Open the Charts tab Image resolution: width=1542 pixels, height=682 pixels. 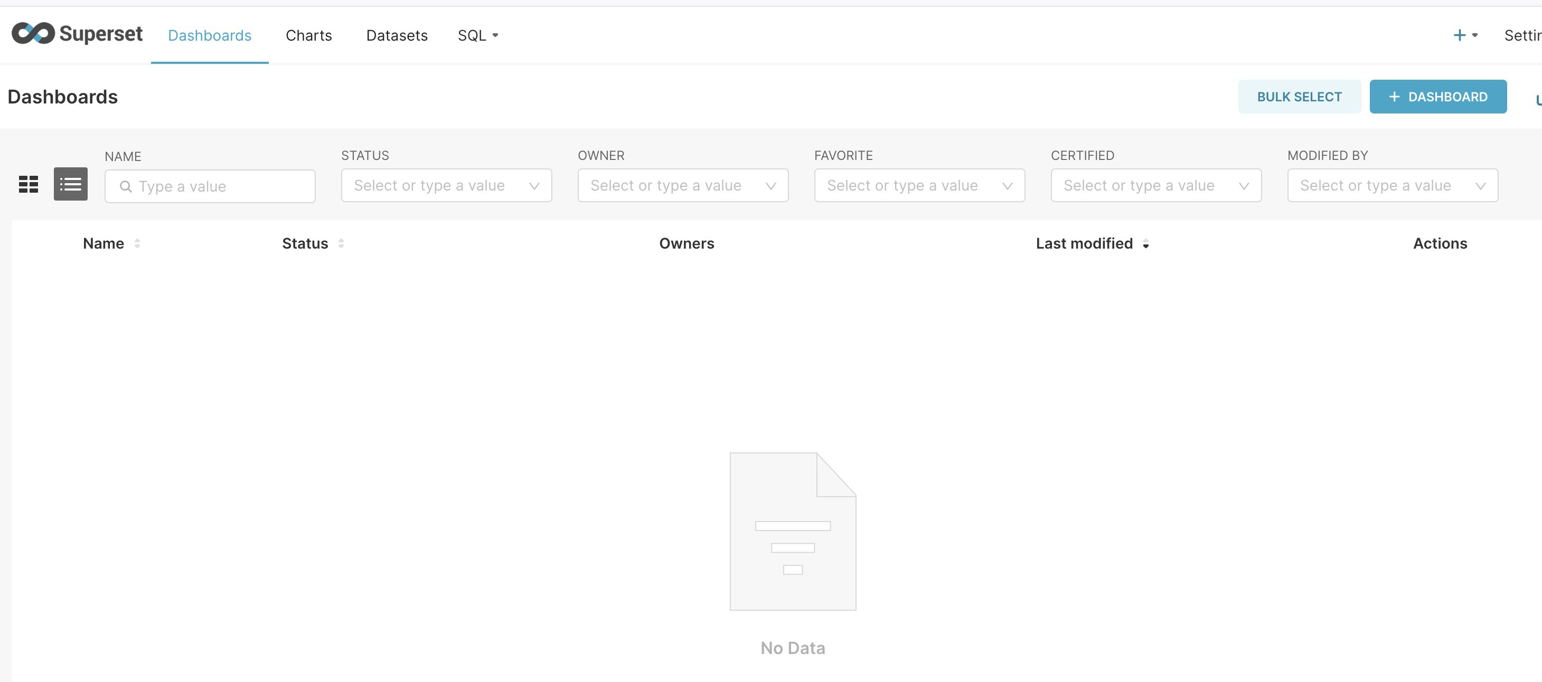coord(308,35)
